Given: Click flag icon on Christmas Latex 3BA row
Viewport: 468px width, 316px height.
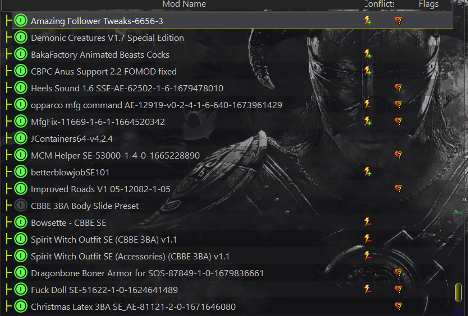Looking at the screenshot, I should [x=398, y=306].
